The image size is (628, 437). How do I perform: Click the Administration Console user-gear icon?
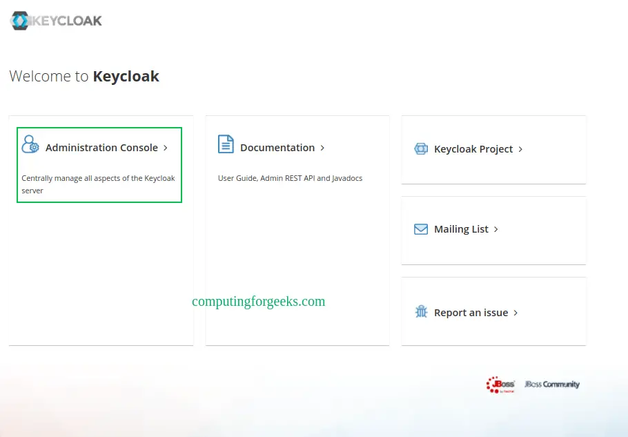30,144
